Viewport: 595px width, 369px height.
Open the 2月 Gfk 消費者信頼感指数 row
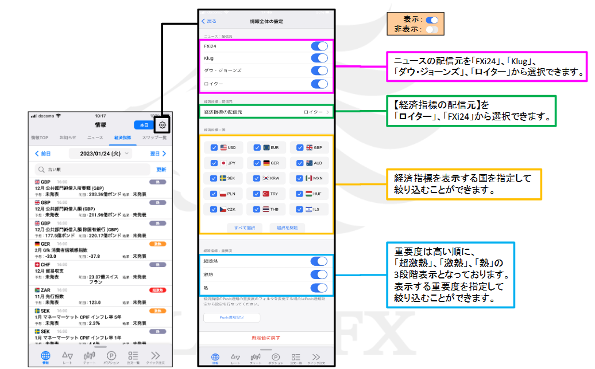pos(101,250)
